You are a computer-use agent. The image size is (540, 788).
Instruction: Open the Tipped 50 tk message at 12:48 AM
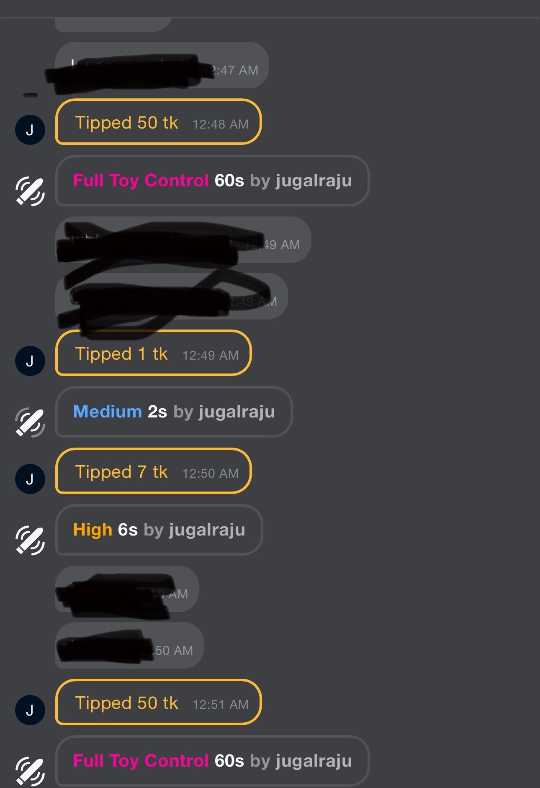point(158,122)
